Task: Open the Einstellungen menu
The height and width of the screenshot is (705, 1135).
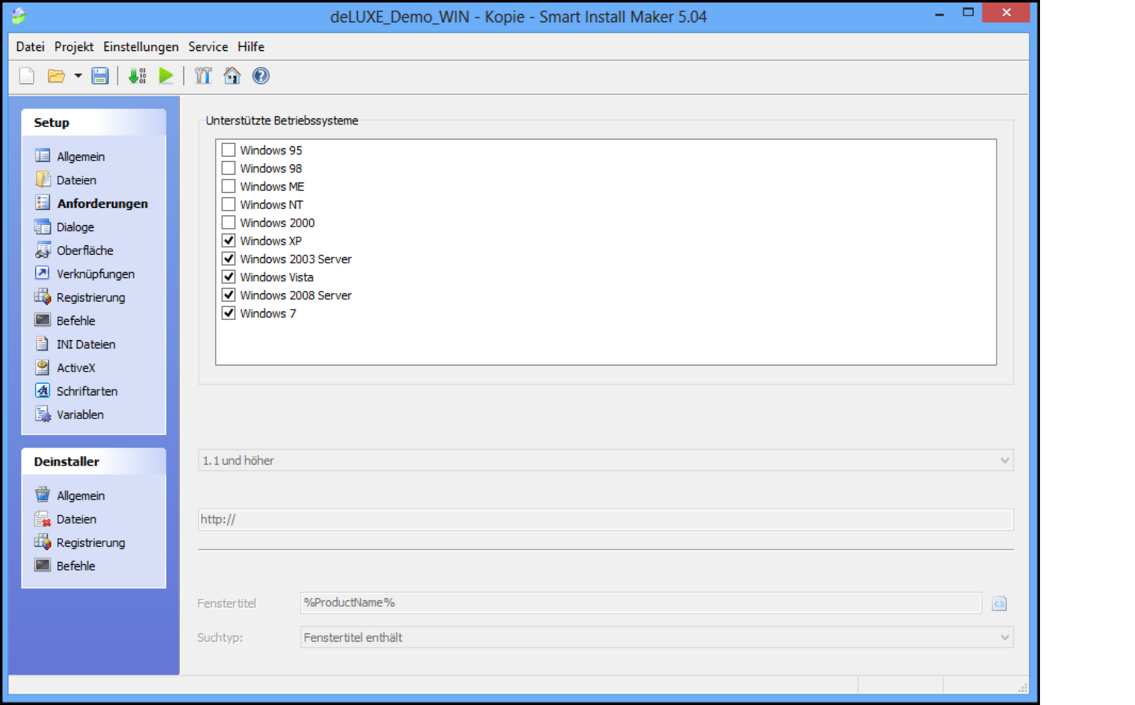Action: (x=141, y=47)
